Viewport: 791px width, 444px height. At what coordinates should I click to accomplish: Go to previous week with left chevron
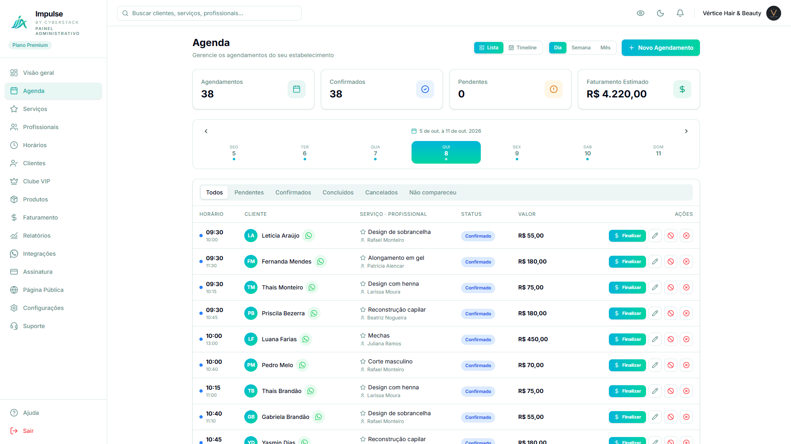coord(206,131)
